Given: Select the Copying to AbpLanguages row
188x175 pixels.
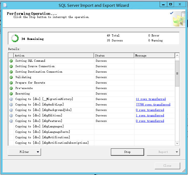Looking at the screenshot, I should (92, 126).
